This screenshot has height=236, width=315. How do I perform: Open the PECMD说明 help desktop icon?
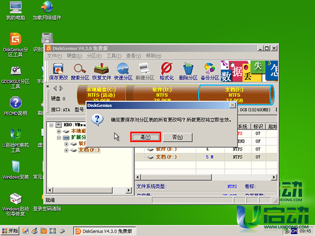(x=15, y=106)
